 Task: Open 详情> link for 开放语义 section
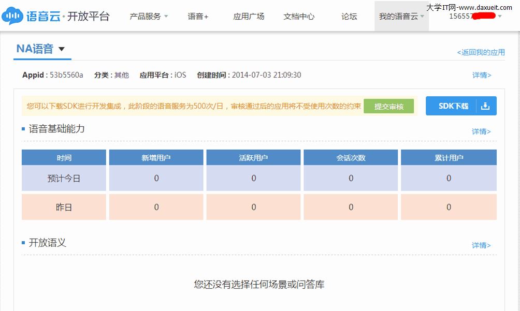481,245
